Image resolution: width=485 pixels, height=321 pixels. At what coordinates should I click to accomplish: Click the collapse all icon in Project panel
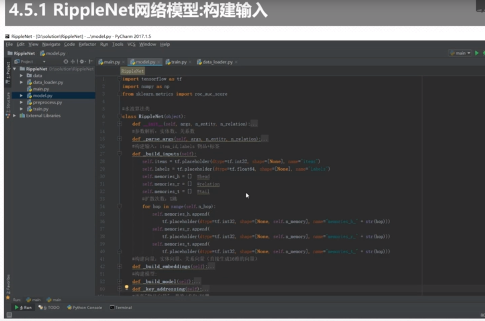pyautogui.click(x=73, y=62)
